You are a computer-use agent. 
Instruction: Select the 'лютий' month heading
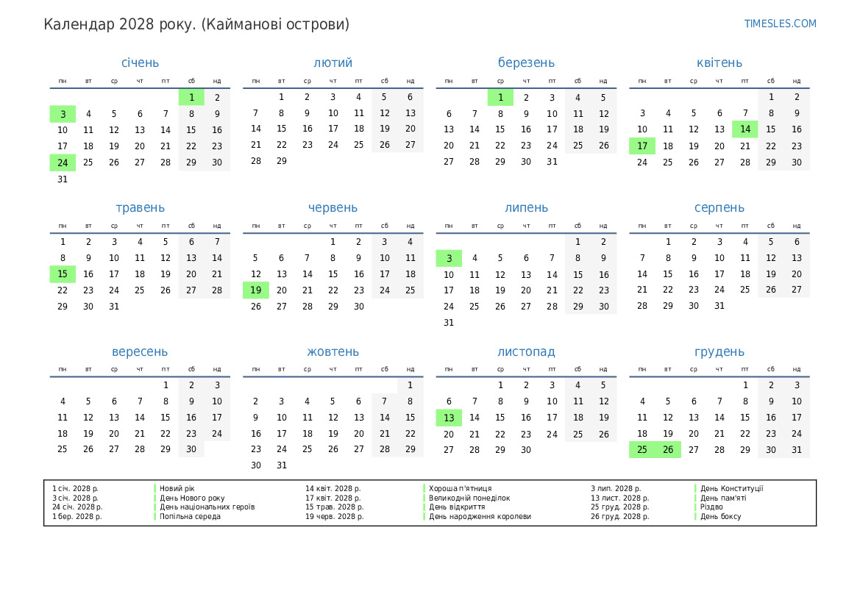pos(333,62)
